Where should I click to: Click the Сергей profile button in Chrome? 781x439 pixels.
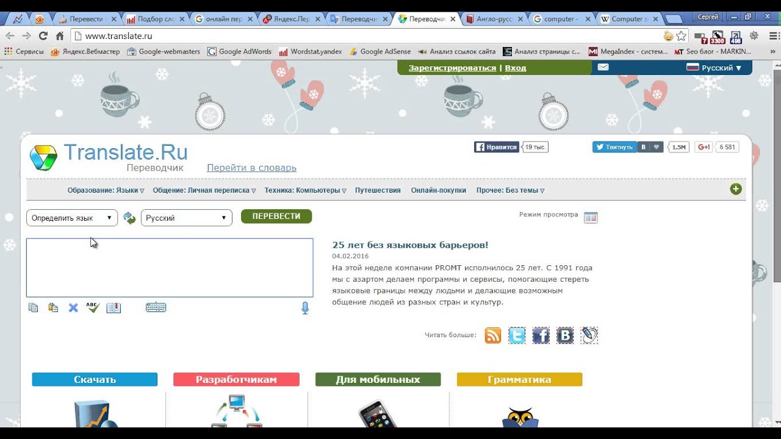[708, 17]
